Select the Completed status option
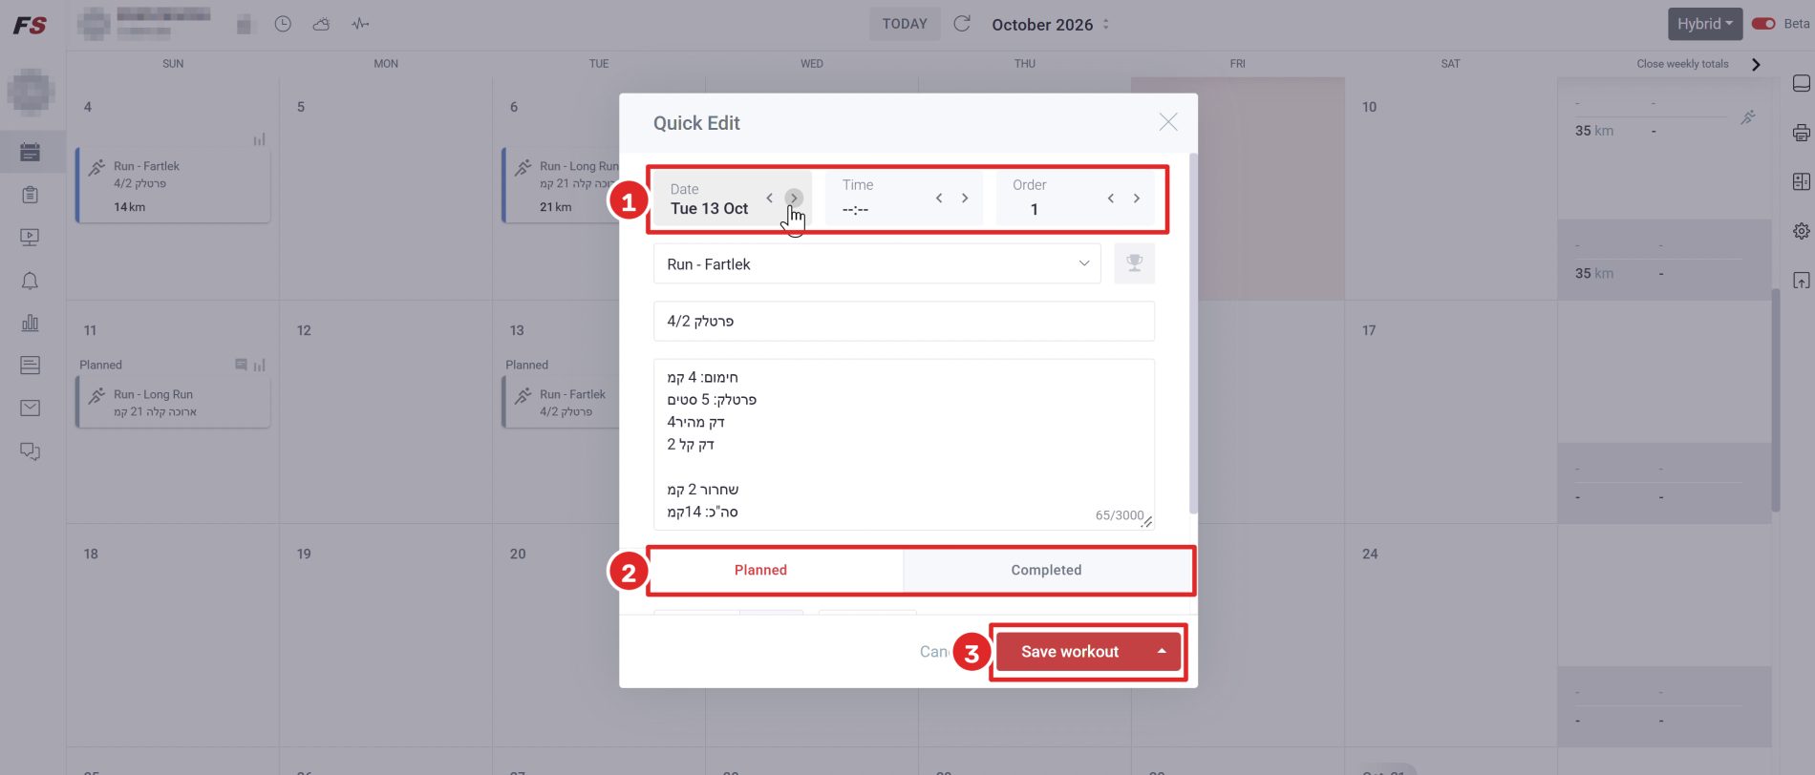1815x775 pixels. [x=1046, y=570]
